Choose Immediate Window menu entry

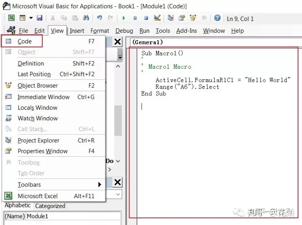pos(54,97)
